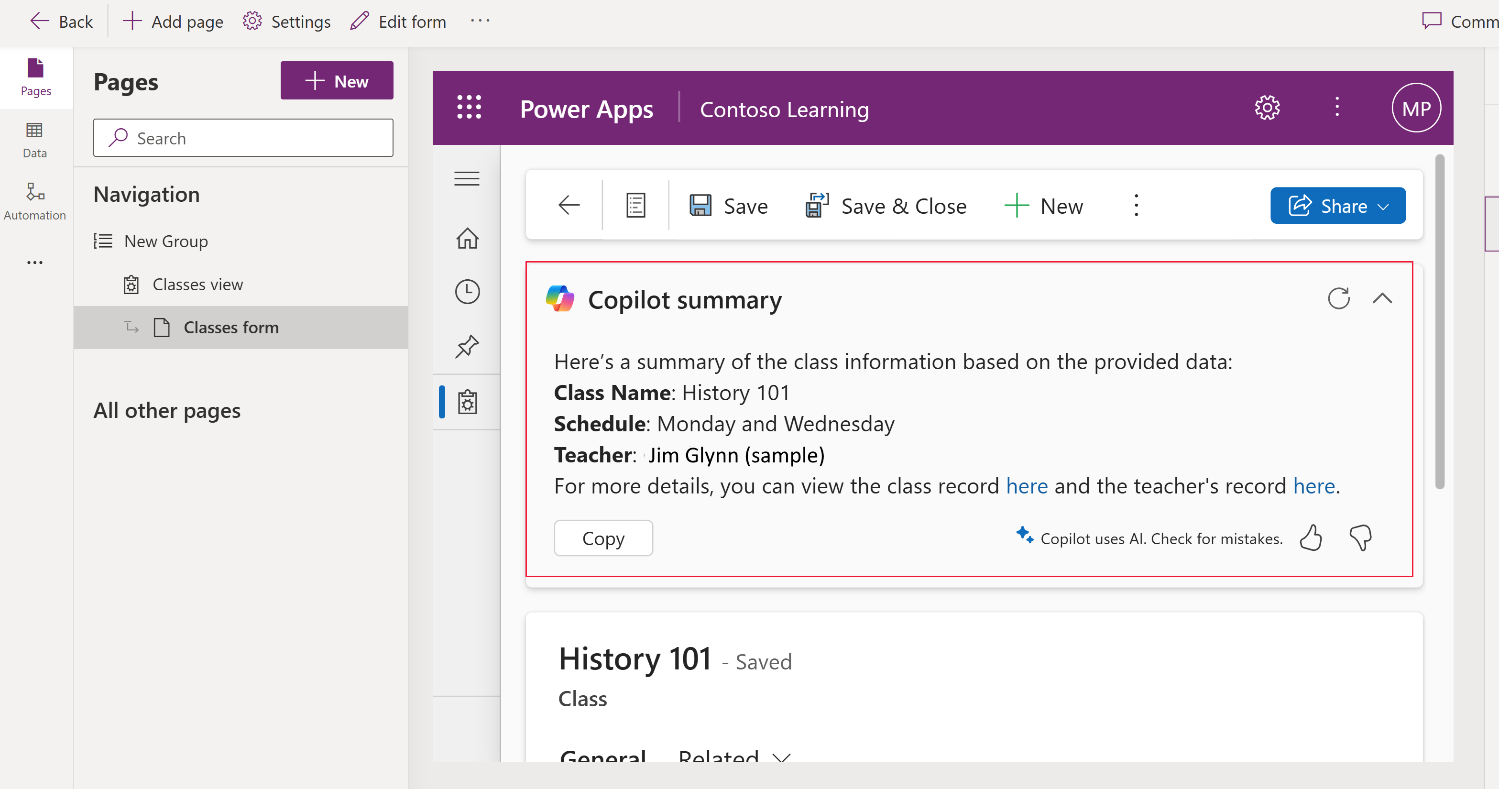Click the Copy button in Copilot summary

pyautogui.click(x=603, y=538)
